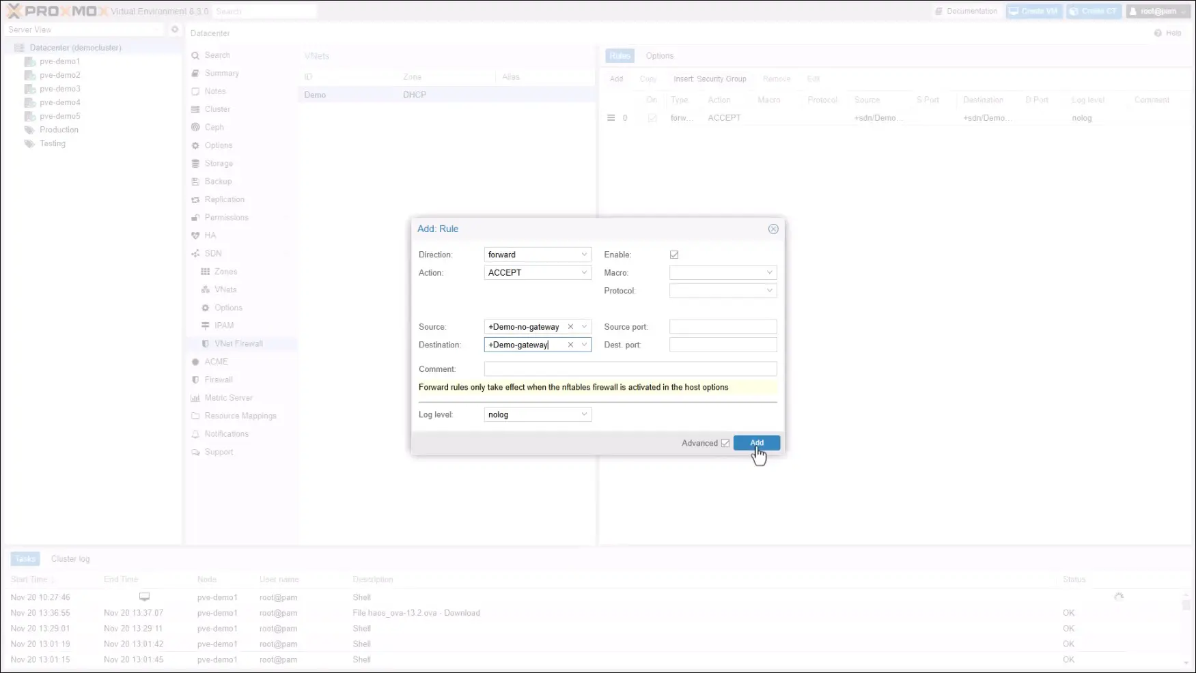Viewport: 1196px width, 673px height.
Task: Switch to the Rules tab
Action: coord(620,56)
